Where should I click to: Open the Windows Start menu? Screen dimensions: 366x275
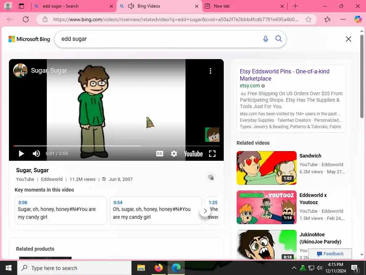pos(9,268)
